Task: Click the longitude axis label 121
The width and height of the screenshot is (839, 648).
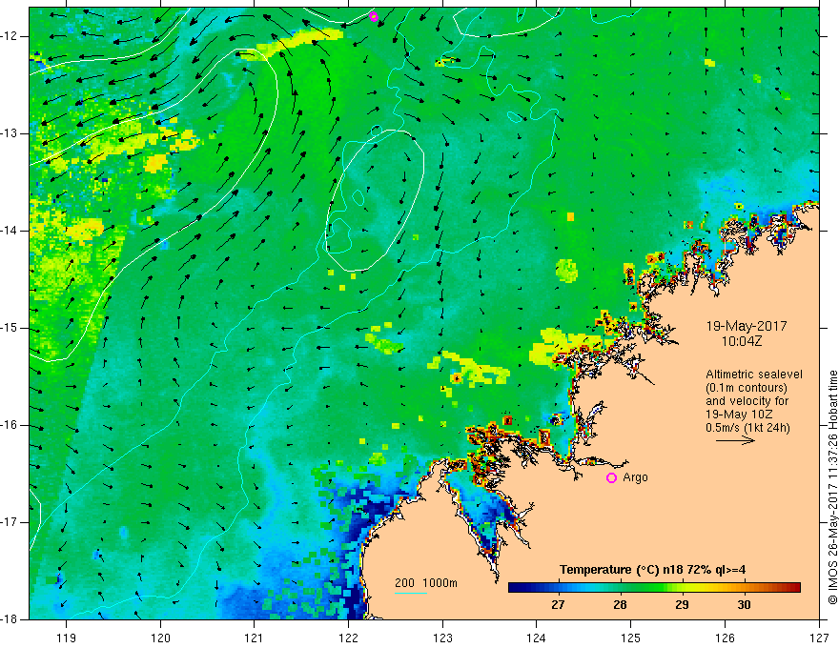Action: click(255, 638)
